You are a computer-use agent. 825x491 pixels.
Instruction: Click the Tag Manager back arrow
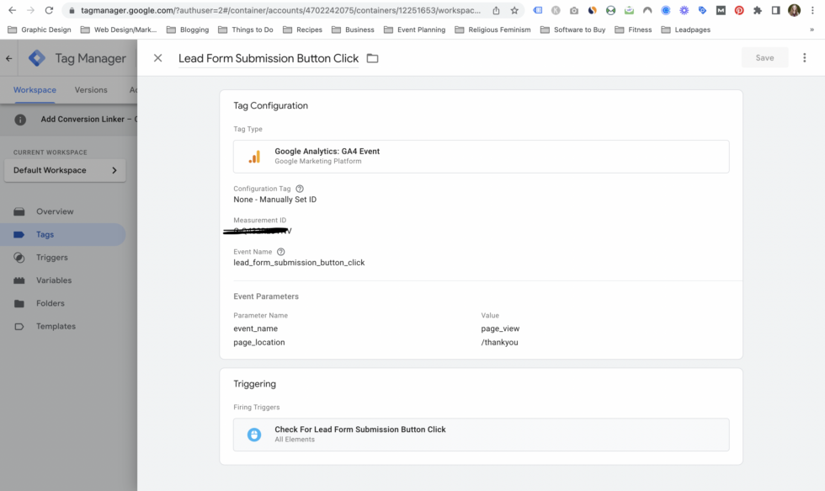pyautogui.click(x=9, y=58)
